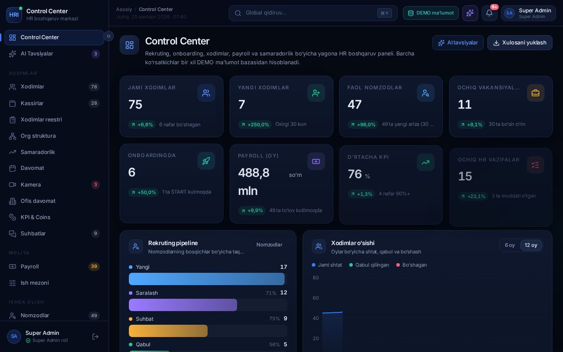Screen dimensions: 563x352
Task: Click the checklist icon on the Ochiq HR Vazifalar card
Action: [535, 165]
